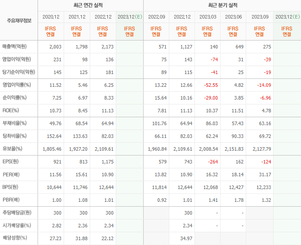The width and height of the screenshot is (301, 245).
Task: Click payout ratio value 27.23
Action: point(56,238)
